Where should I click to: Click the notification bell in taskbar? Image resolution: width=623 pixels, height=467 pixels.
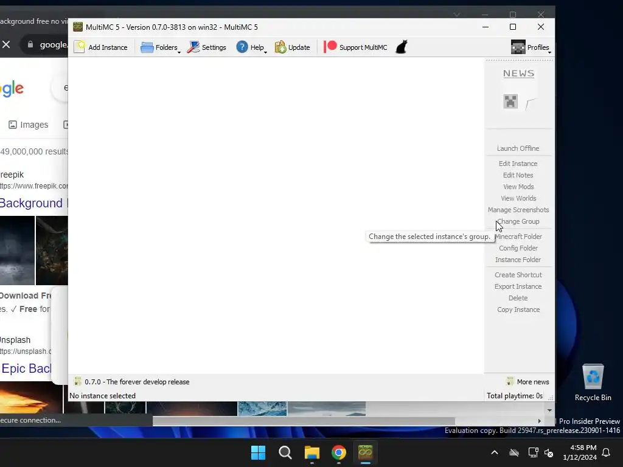(x=607, y=452)
